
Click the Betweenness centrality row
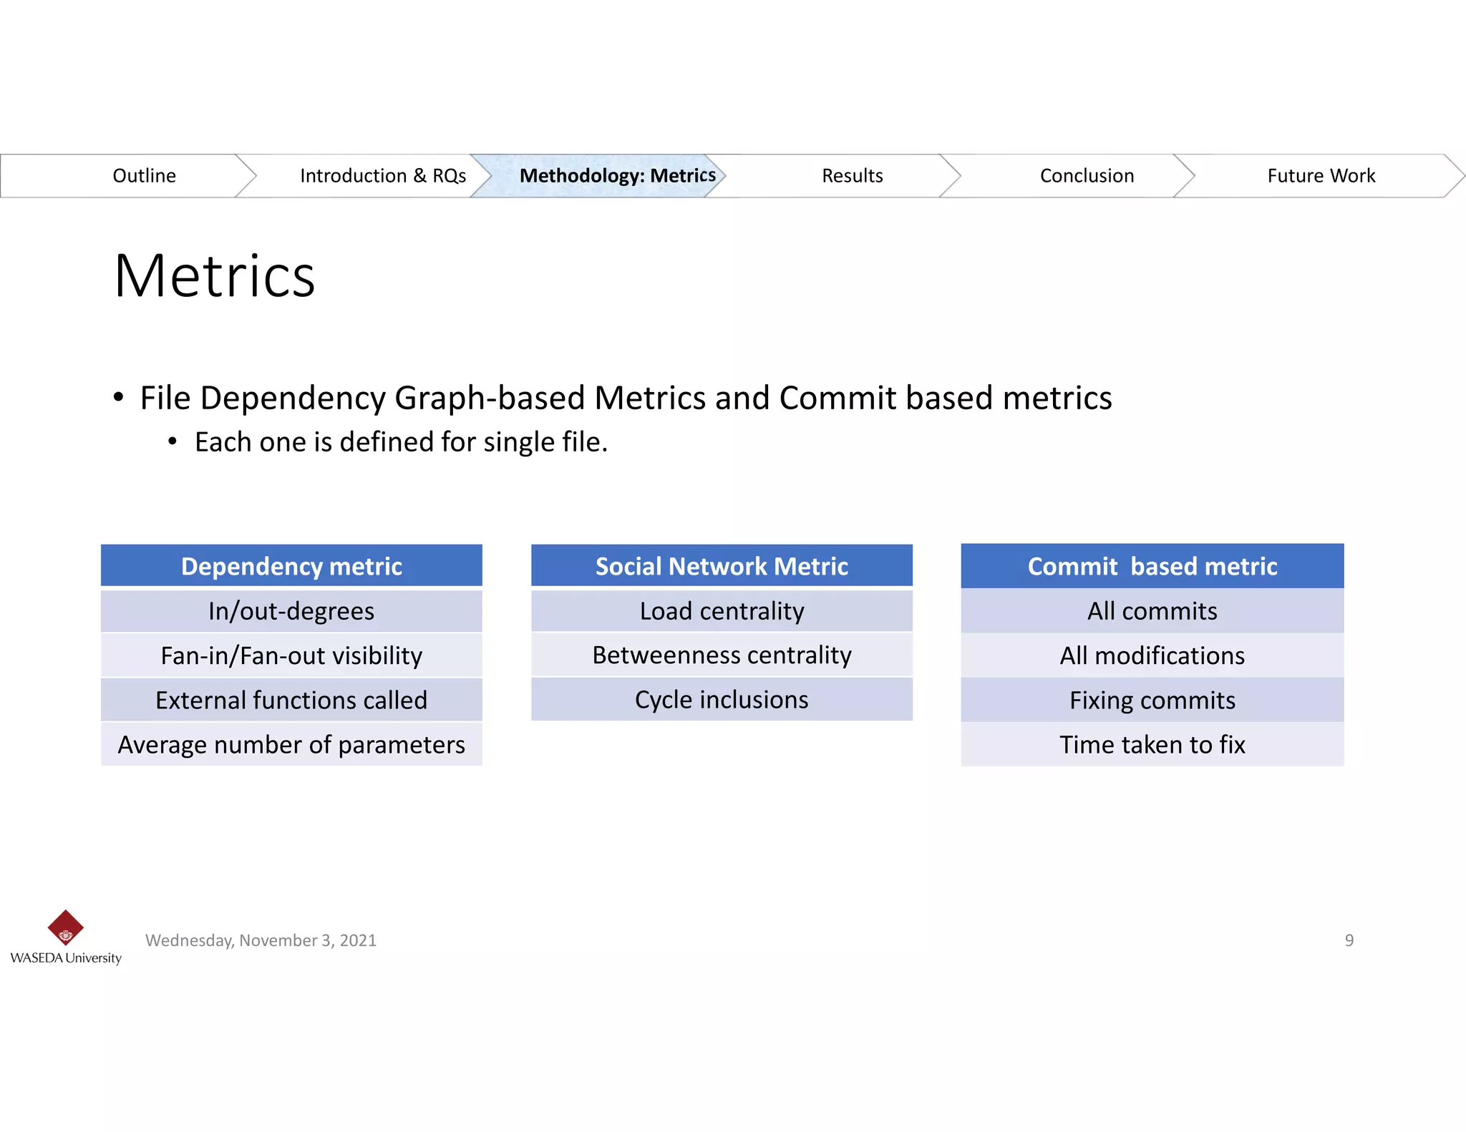coord(722,655)
